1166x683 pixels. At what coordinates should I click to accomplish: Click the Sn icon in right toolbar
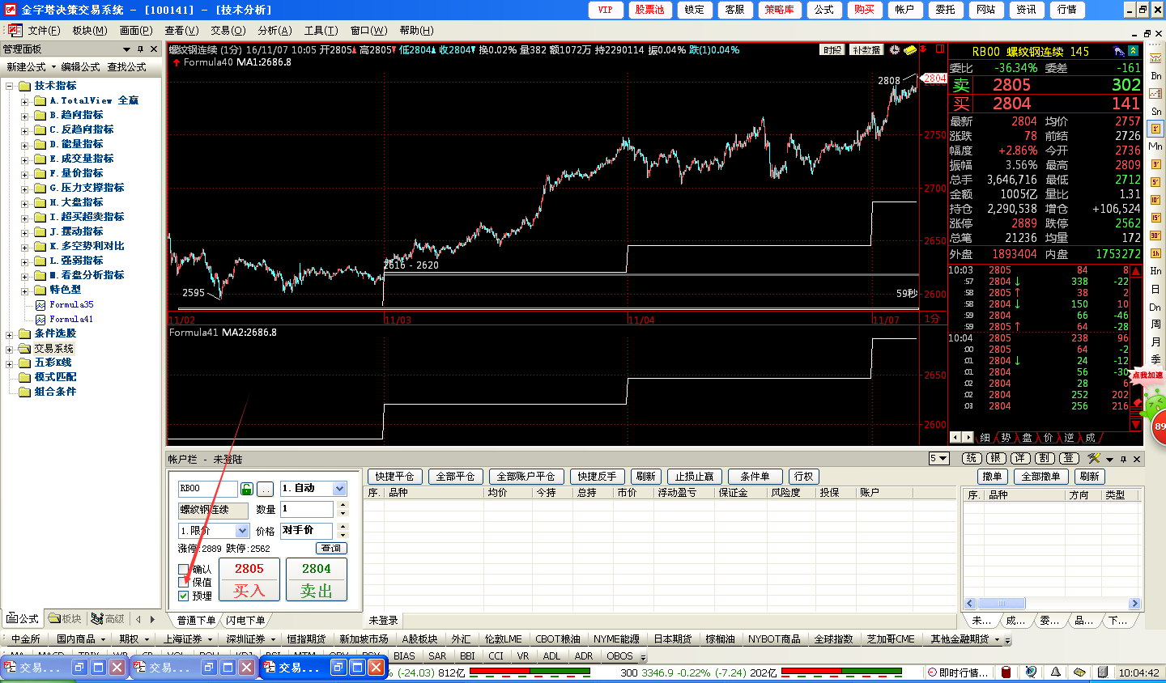pos(1155,111)
